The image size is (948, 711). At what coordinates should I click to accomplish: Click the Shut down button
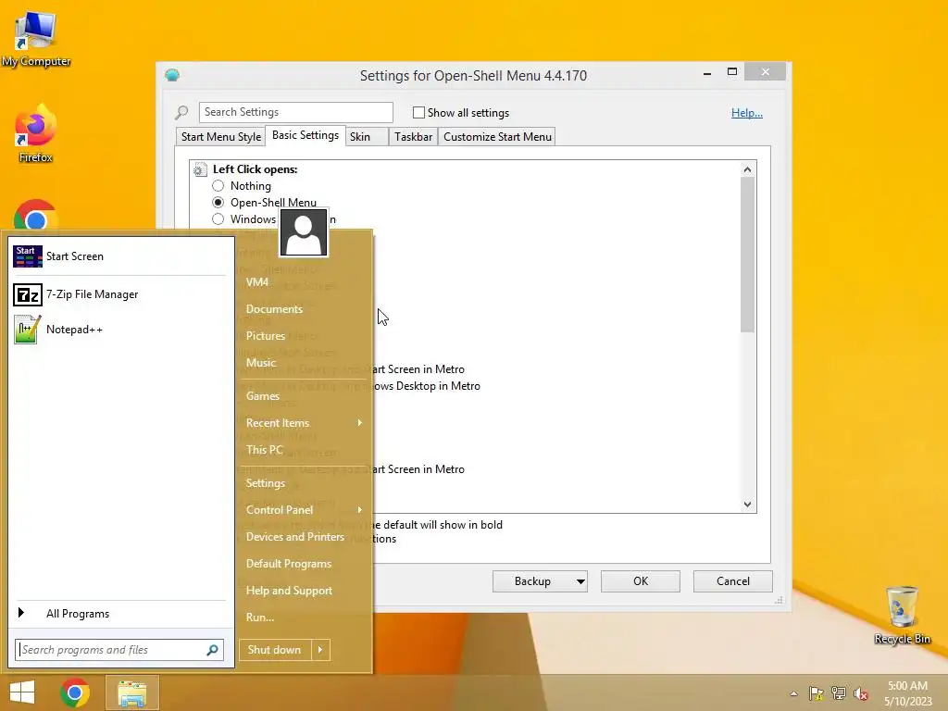tap(275, 650)
